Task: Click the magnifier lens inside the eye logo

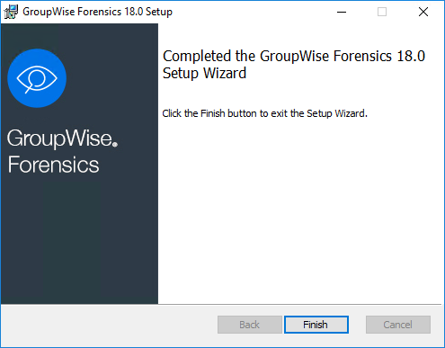Action: tap(37, 78)
